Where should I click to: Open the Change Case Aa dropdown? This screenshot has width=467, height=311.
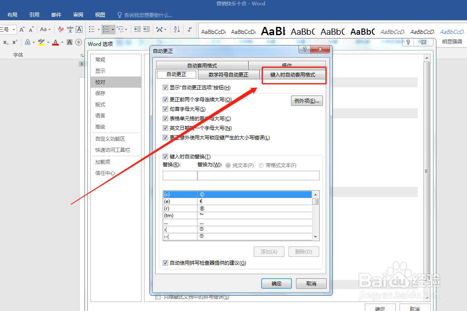(45, 29)
